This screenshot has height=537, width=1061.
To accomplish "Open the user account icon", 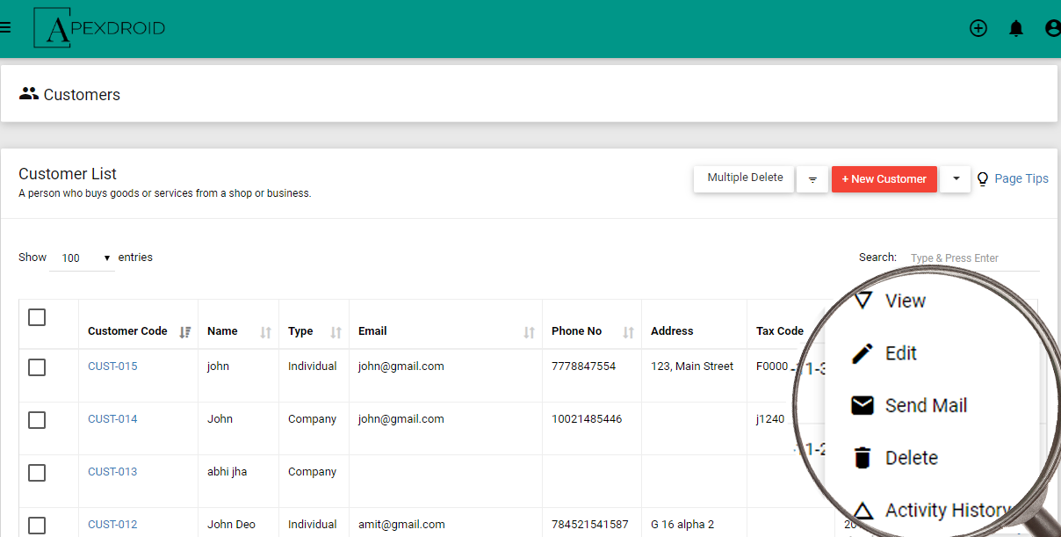I will pos(1053,28).
